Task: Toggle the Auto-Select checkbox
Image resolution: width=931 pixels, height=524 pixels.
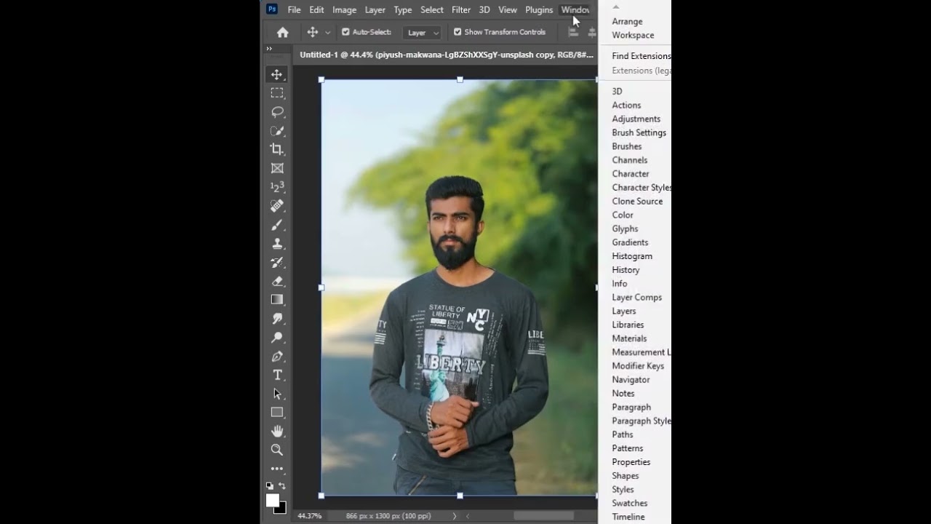Action: [x=345, y=32]
